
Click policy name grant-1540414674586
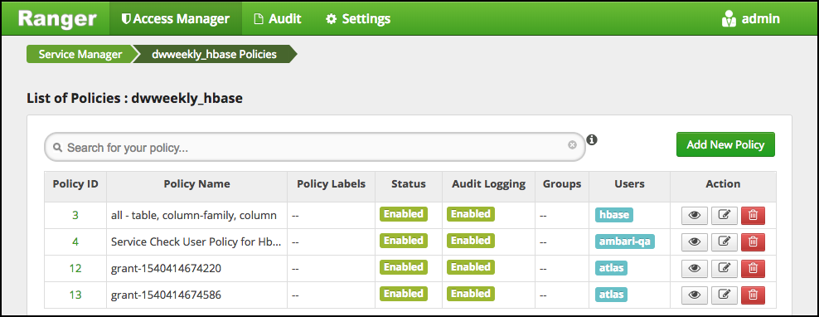coord(166,295)
